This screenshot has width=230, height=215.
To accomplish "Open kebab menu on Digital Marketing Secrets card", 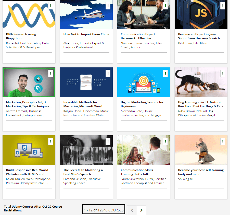I will pos(165,74).
